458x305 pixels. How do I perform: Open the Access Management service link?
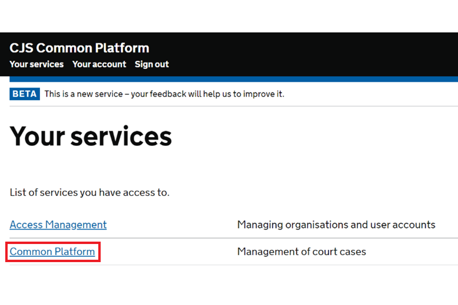(x=58, y=224)
